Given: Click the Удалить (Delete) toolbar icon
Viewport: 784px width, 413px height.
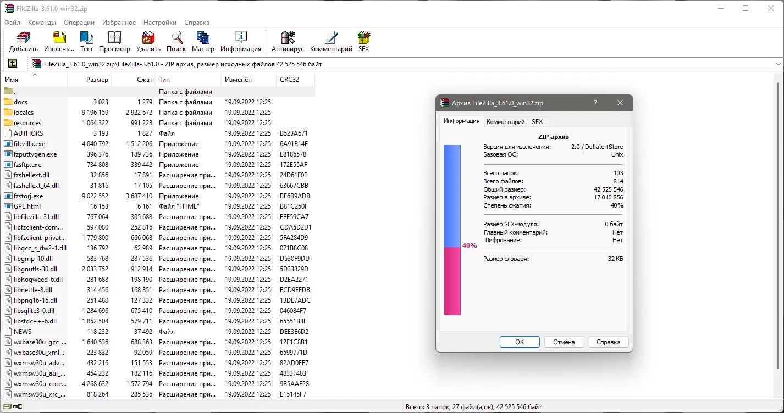Looking at the screenshot, I should 148,37.
